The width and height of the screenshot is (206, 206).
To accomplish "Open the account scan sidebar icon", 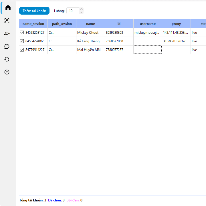I will click(x=7, y=21).
